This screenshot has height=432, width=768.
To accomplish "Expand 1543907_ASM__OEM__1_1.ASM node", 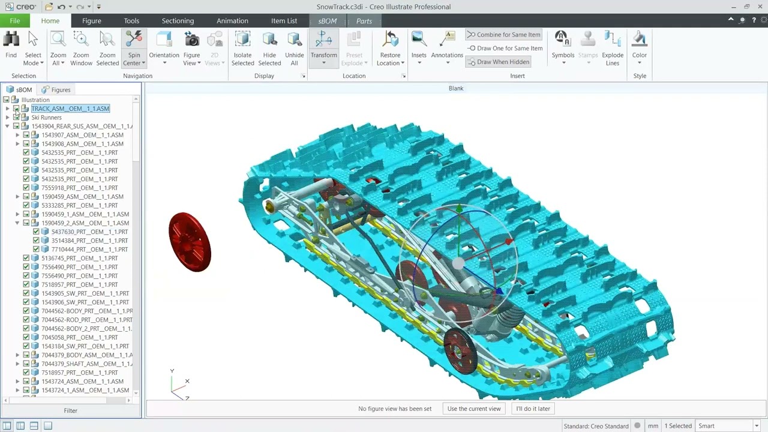I will click(x=17, y=135).
